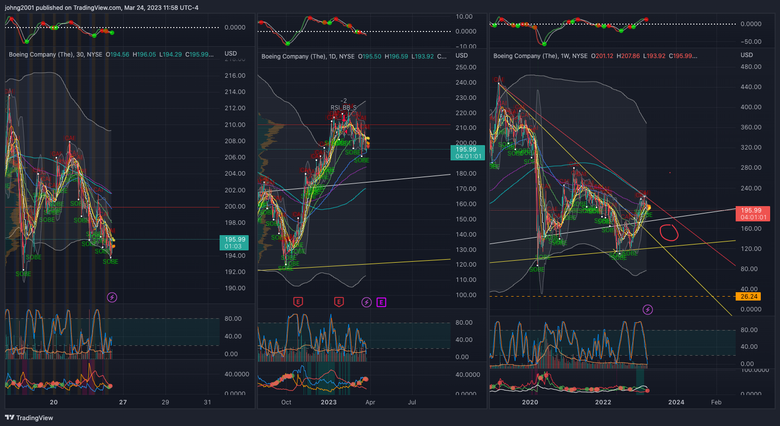Image resolution: width=780 pixels, height=426 pixels.
Task: Click the Oct label on the daily time axis
Action: click(x=286, y=402)
